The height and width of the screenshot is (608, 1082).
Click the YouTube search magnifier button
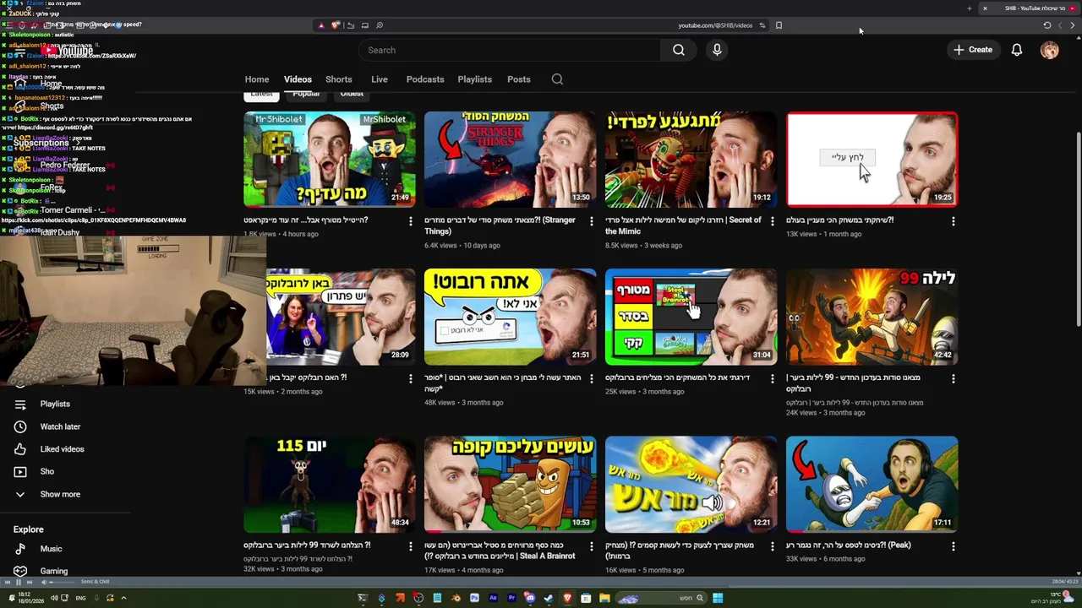click(679, 50)
